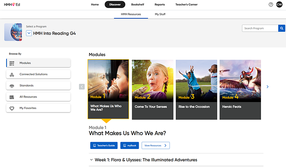
Task: Open the Select a Program dropdown arrow
Action: pos(29,33)
